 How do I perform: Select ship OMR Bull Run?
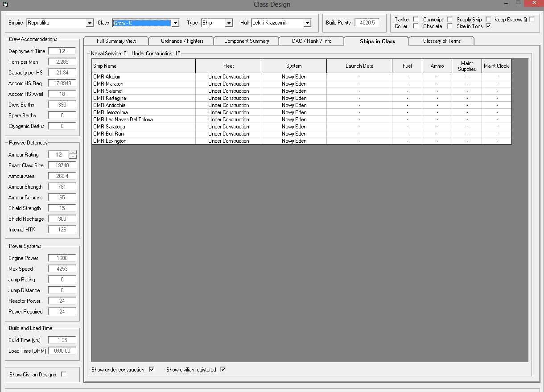144,134
